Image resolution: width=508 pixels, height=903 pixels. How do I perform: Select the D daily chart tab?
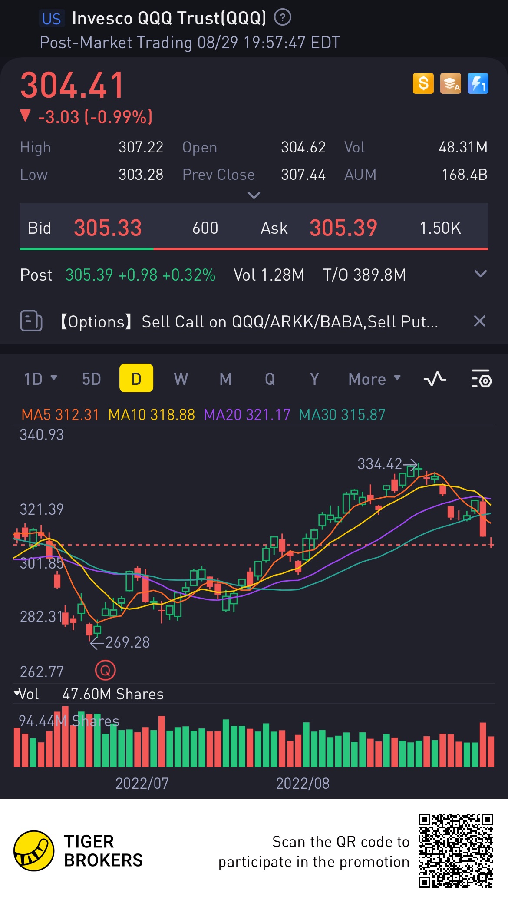pos(136,378)
